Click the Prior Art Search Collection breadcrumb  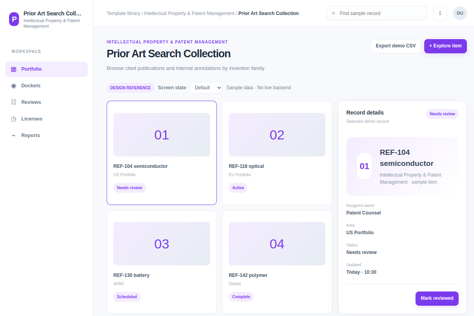click(x=269, y=13)
